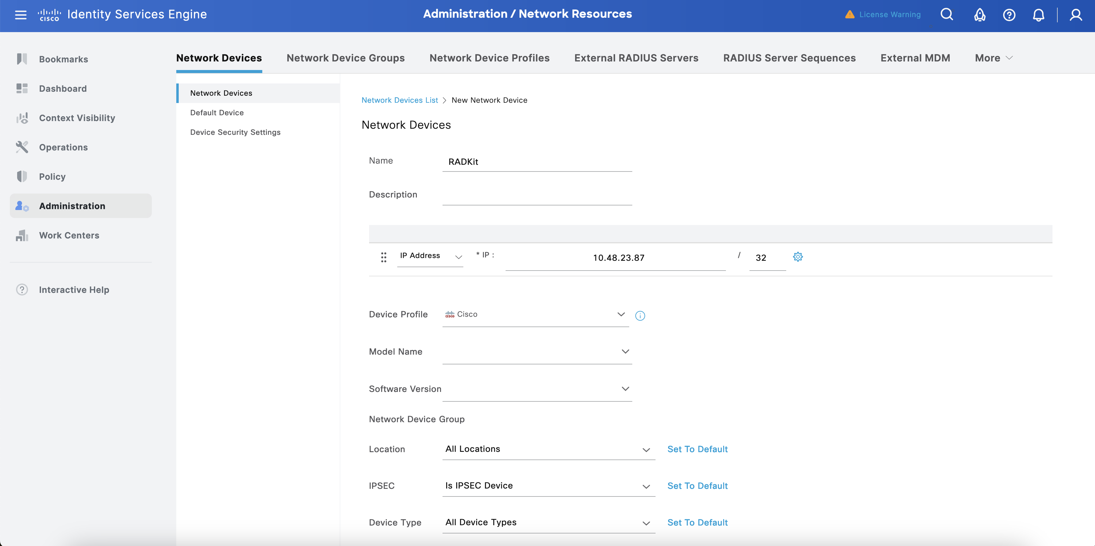
Task: Go back to Network Devices List breadcrumb
Action: (x=400, y=100)
